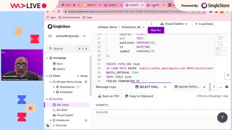Click CREATE PIPELINE tick on line 27
Screen dimensions: 232x130
[x=123, y=64]
